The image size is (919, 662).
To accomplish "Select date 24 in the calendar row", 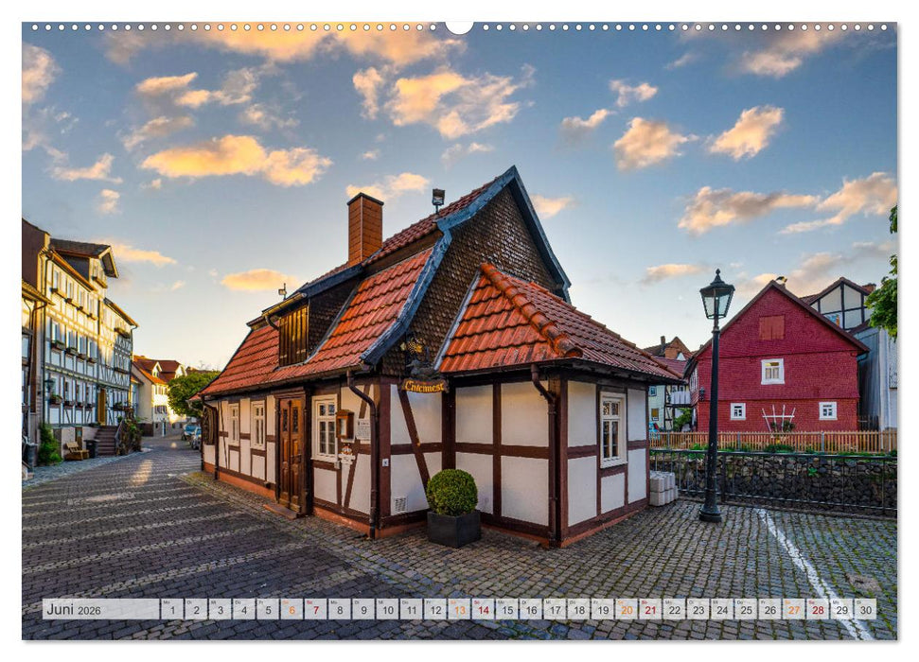I will click(720, 608).
